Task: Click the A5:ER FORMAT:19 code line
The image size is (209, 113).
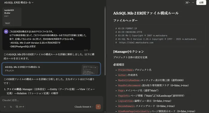Action: (126, 28)
